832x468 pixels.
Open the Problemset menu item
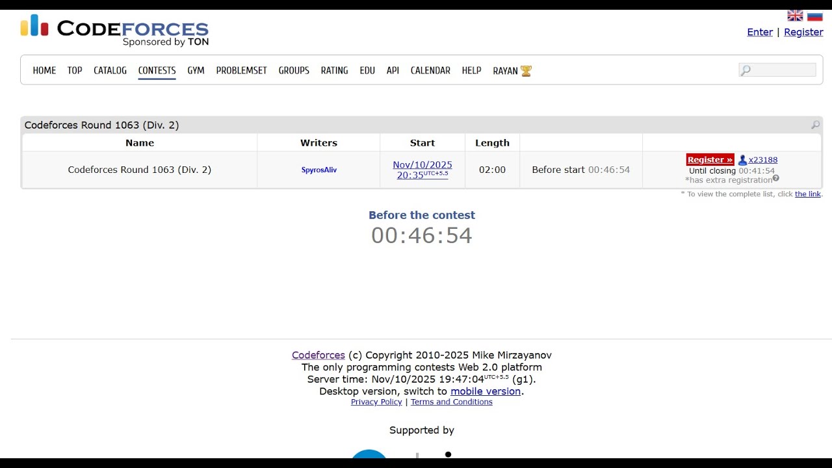pos(241,70)
